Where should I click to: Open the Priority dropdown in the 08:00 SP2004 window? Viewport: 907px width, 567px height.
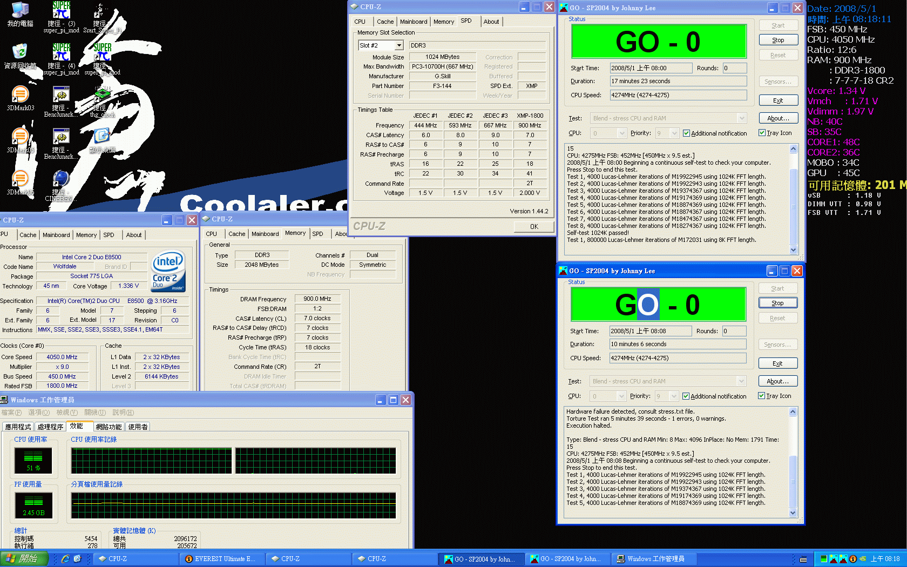pyautogui.click(x=674, y=133)
